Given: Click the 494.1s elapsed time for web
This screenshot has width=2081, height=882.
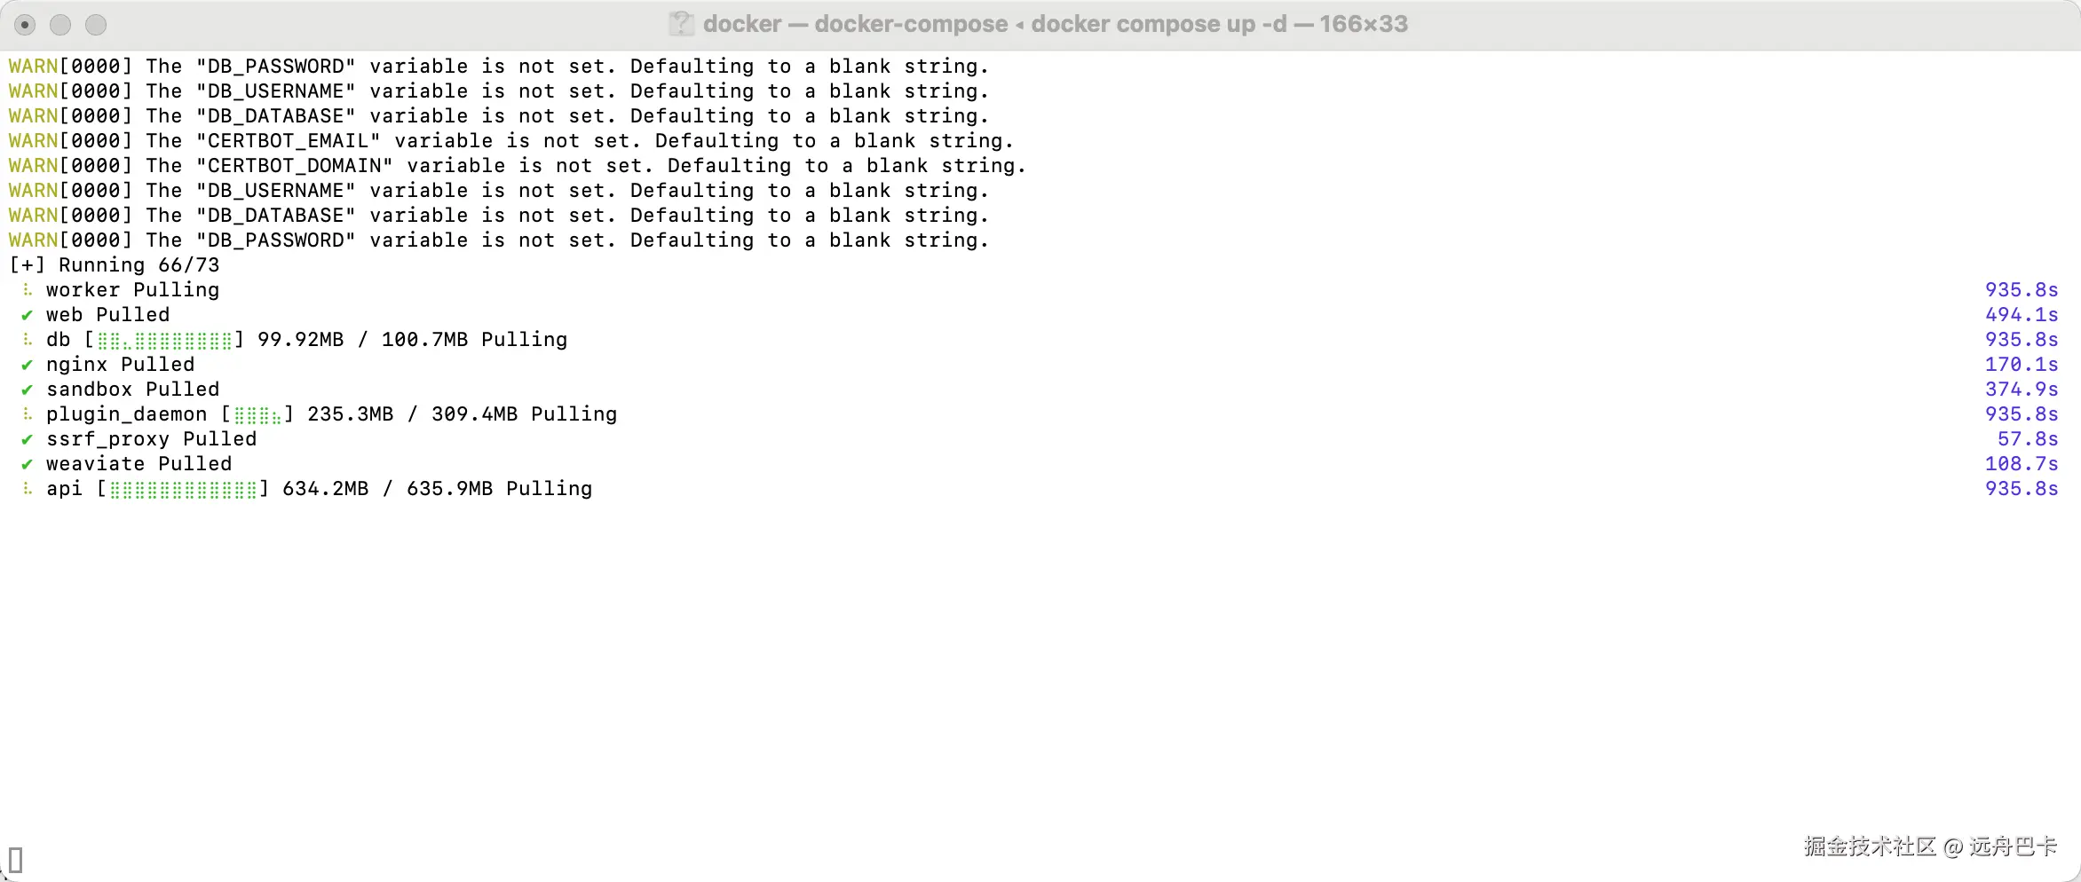Looking at the screenshot, I should click(x=2021, y=315).
